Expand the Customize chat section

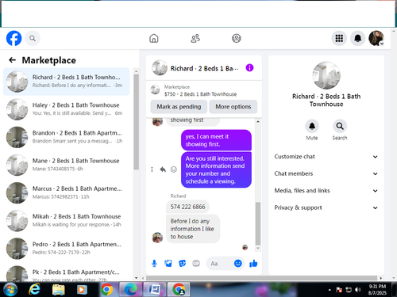[326, 157]
